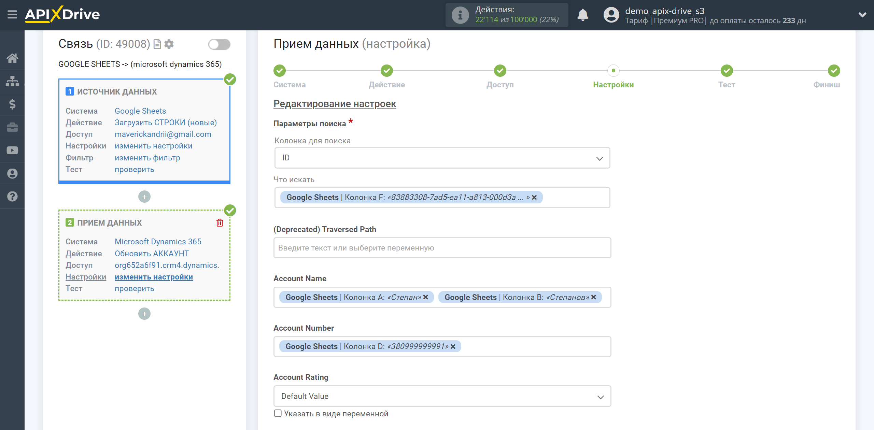Click 'Обновить АККАУНТ' action link
874x430 pixels.
[152, 254]
